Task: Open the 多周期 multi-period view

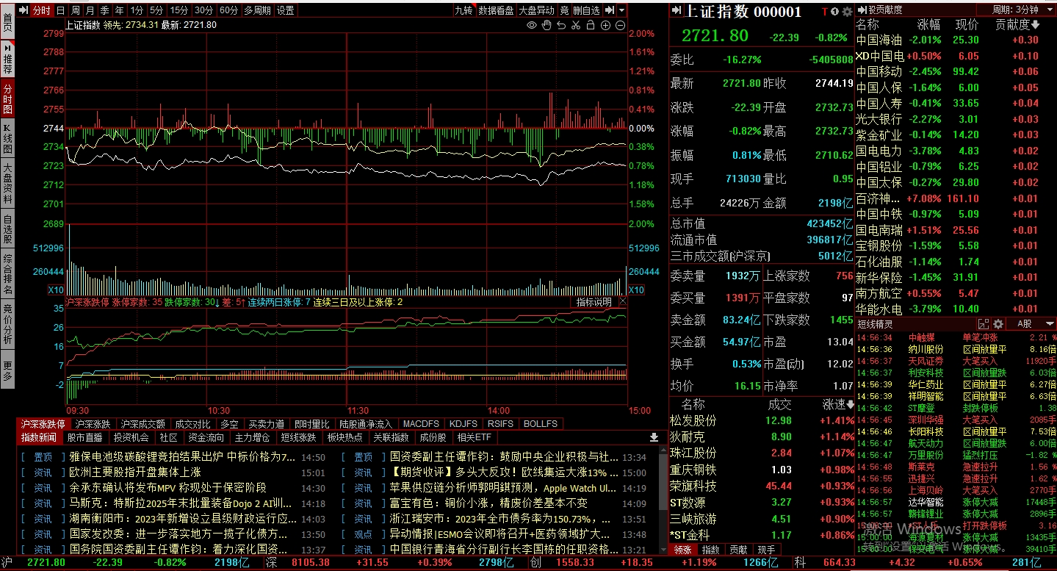Action: pos(257,10)
